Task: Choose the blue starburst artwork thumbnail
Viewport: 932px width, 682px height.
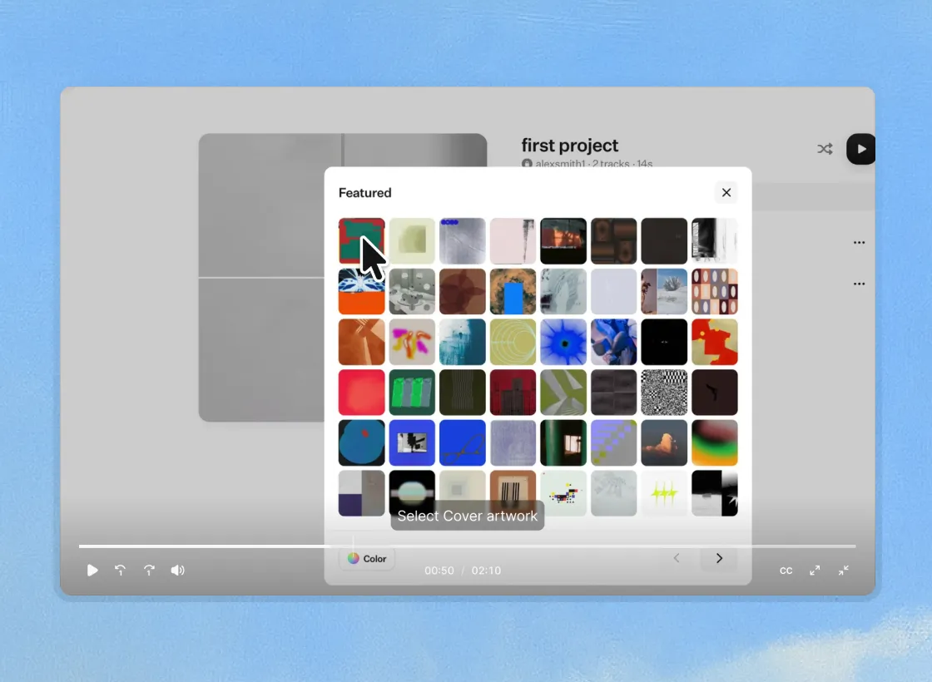Action: point(563,342)
